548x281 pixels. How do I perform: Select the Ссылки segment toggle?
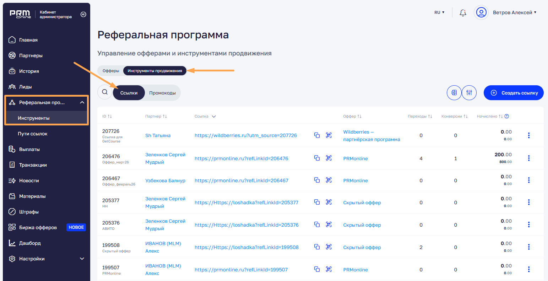click(x=129, y=93)
